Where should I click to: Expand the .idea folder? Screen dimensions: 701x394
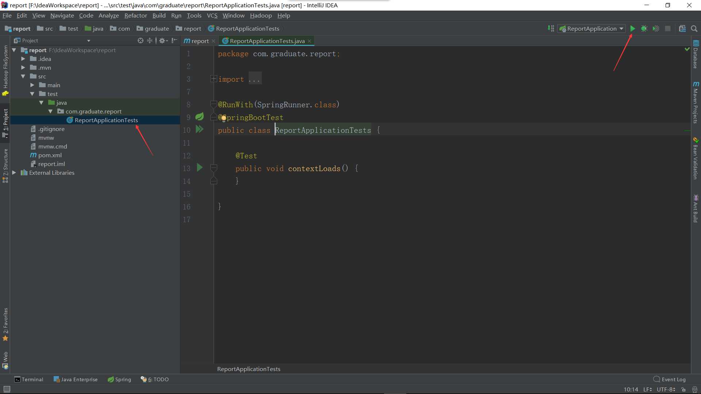tap(23, 59)
